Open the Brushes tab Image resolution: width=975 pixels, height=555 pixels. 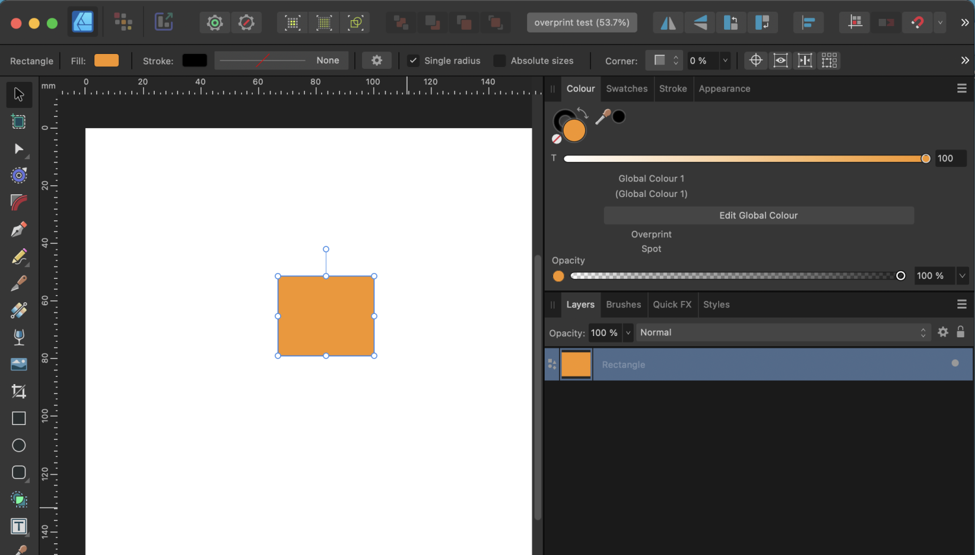tap(623, 304)
